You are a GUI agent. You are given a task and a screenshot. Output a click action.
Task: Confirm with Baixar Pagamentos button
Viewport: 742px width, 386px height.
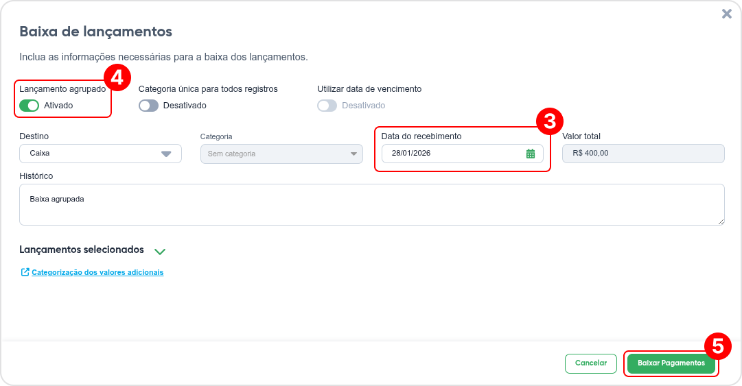click(x=671, y=363)
